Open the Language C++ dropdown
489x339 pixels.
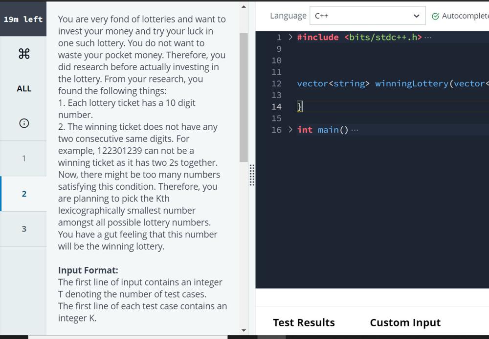pos(367,16)
